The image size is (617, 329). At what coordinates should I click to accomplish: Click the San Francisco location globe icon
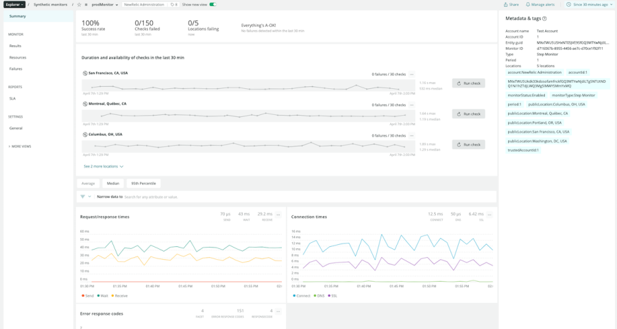pyautogui.click(x=85, y=73)
